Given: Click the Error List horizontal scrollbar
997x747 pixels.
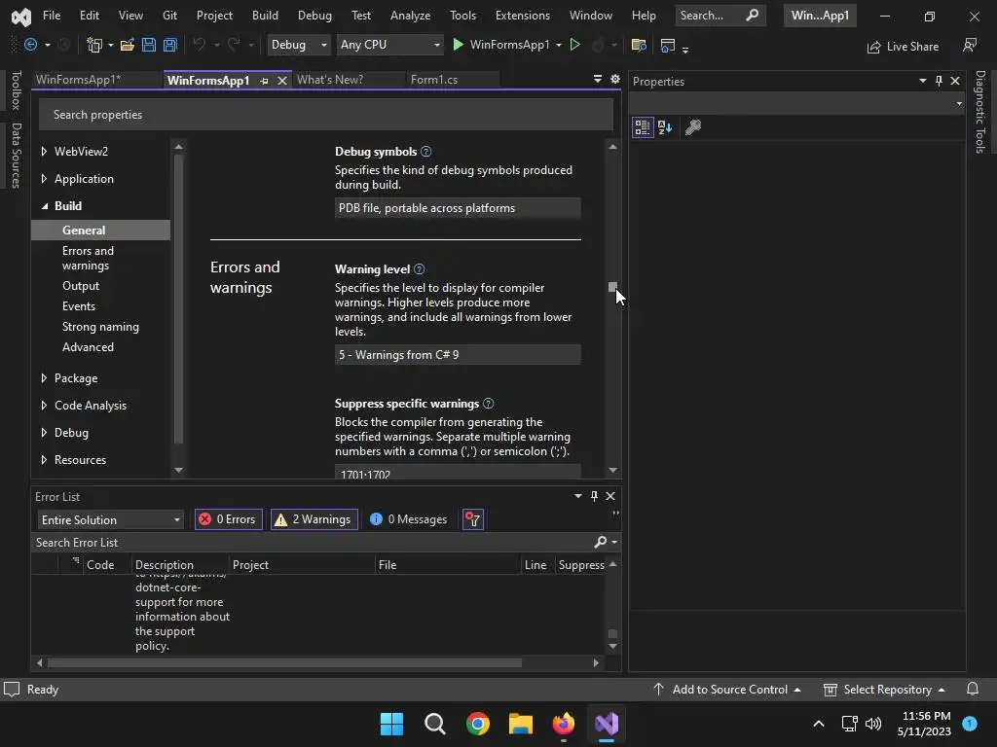Looking at the screenshot, I should click(x=285, y=662).
